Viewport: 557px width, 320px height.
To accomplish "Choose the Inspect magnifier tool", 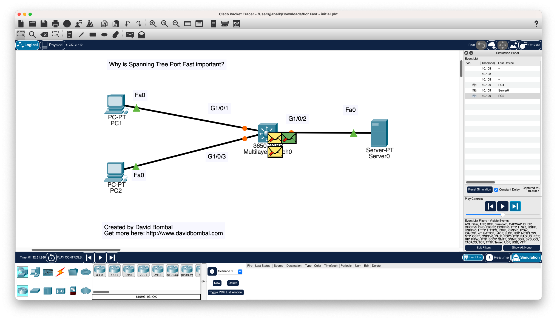I will pos(32,35).
